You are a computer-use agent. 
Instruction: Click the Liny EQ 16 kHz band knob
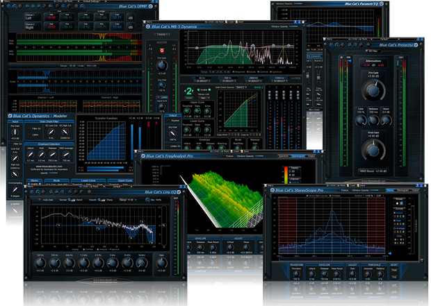click(141, 263)
